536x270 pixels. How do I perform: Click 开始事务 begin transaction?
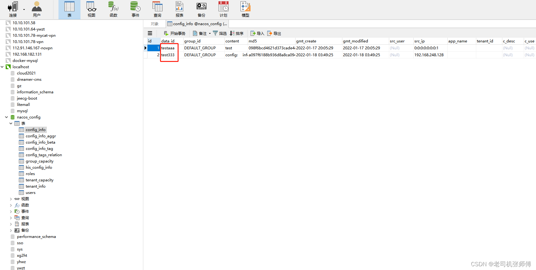(x=175, y=33)
